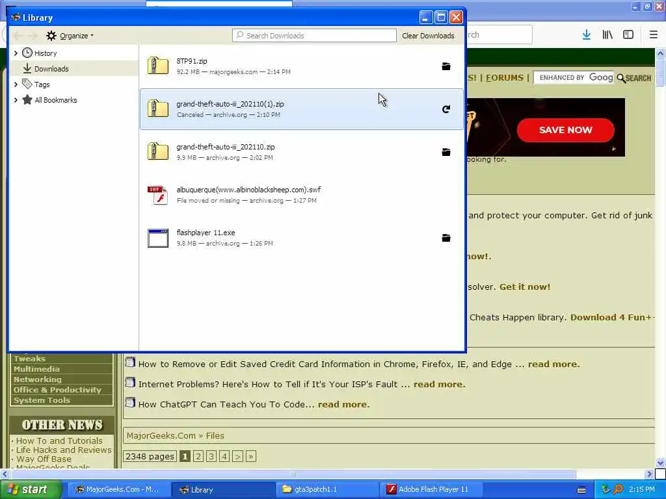Screen dimensions: 666x499
Task: Open How To and Tutorials under Other News
Action: 59,441
